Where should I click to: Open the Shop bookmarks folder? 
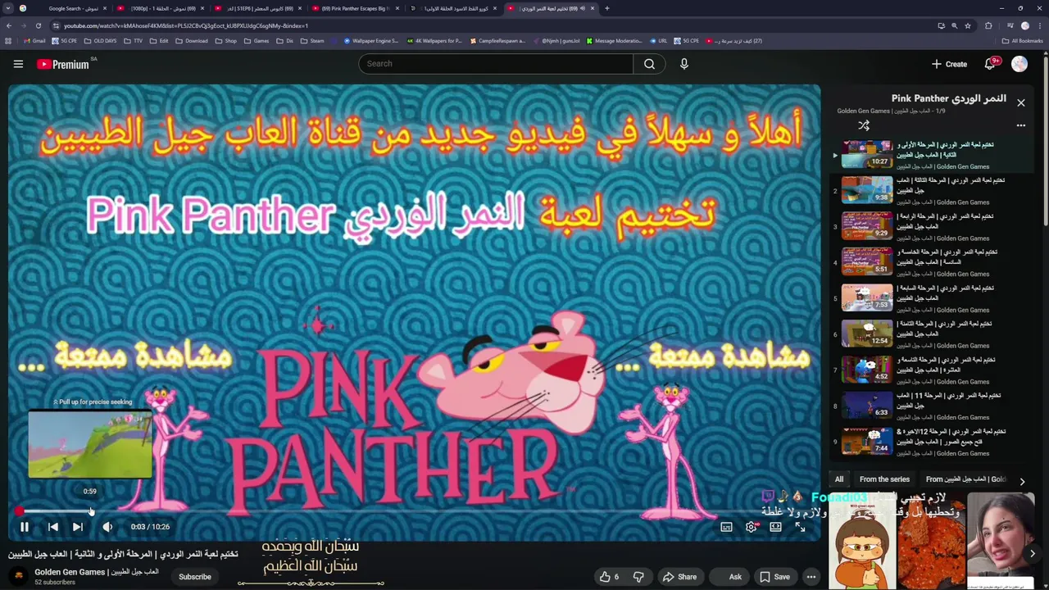[x=226, y=41]
